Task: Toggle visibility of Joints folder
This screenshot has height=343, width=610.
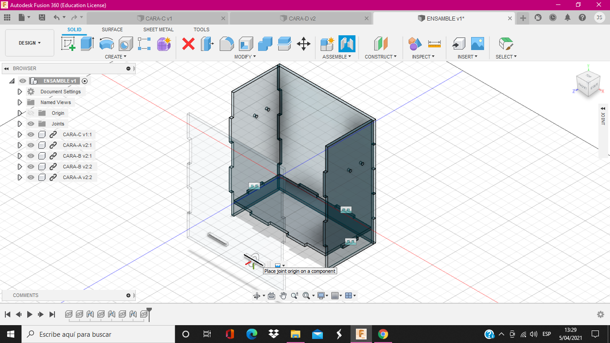Action: click(x=31, y=124)
